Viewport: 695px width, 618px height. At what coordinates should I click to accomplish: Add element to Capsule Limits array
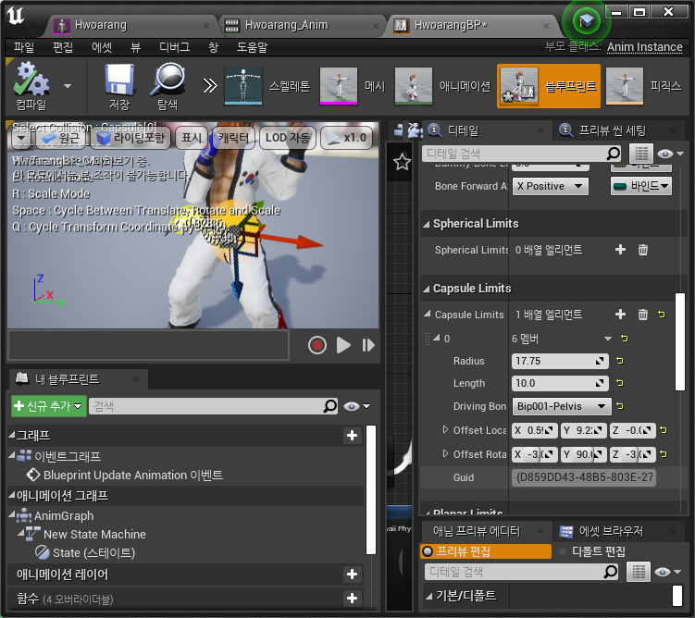point(621,315)
